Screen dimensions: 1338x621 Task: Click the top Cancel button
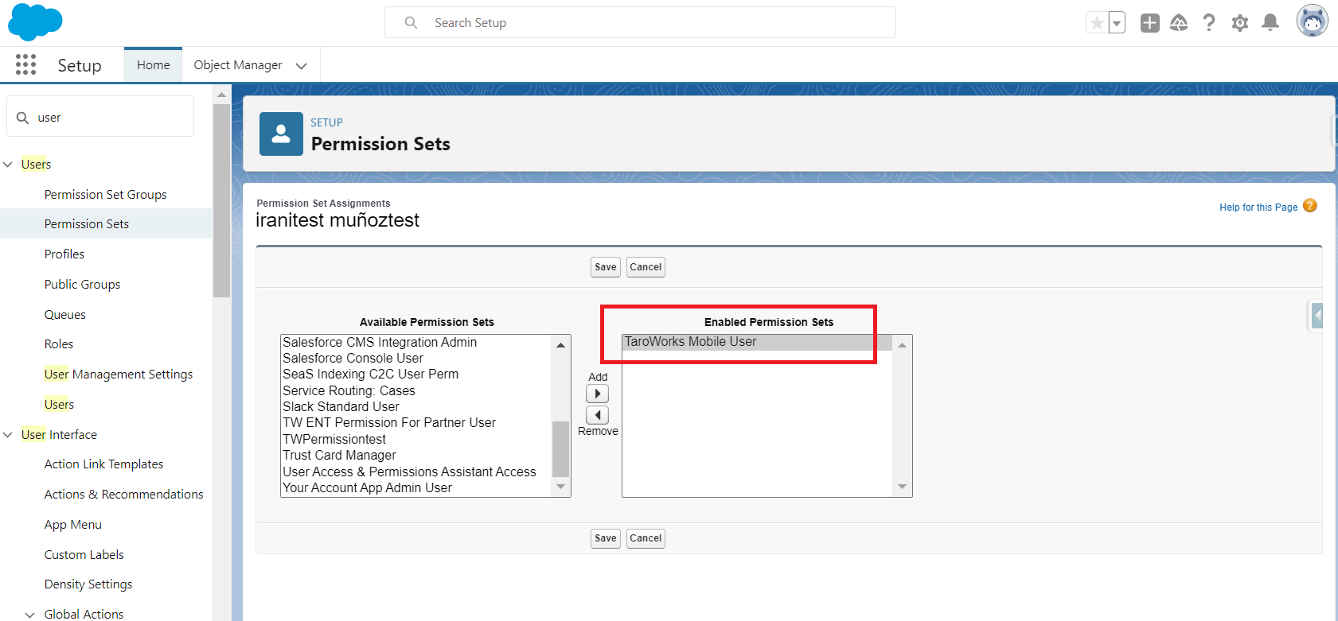[x=646, y=267]
